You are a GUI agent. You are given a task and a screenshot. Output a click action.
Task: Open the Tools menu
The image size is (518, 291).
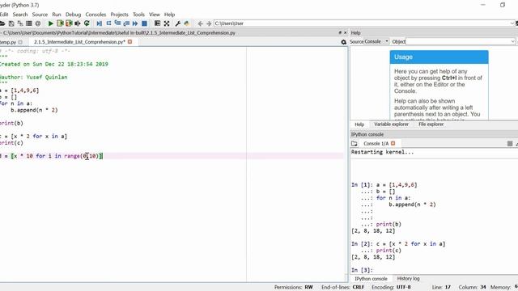click(138, 15)
